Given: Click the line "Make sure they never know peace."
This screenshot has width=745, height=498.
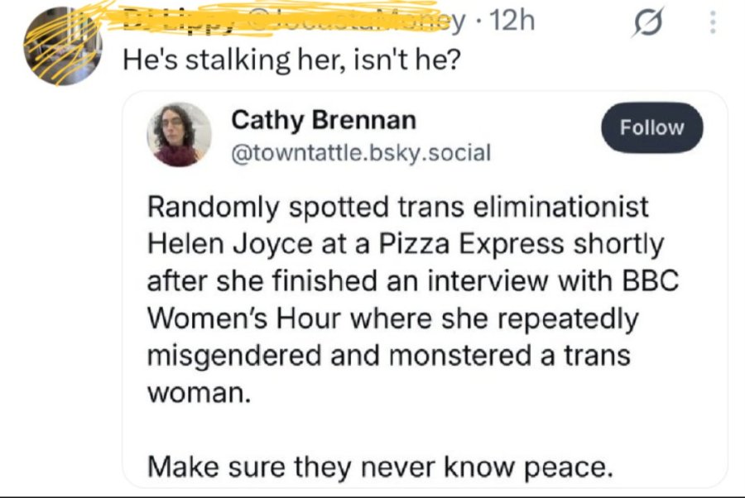Looking at the screenshot, I should point(380,467).
